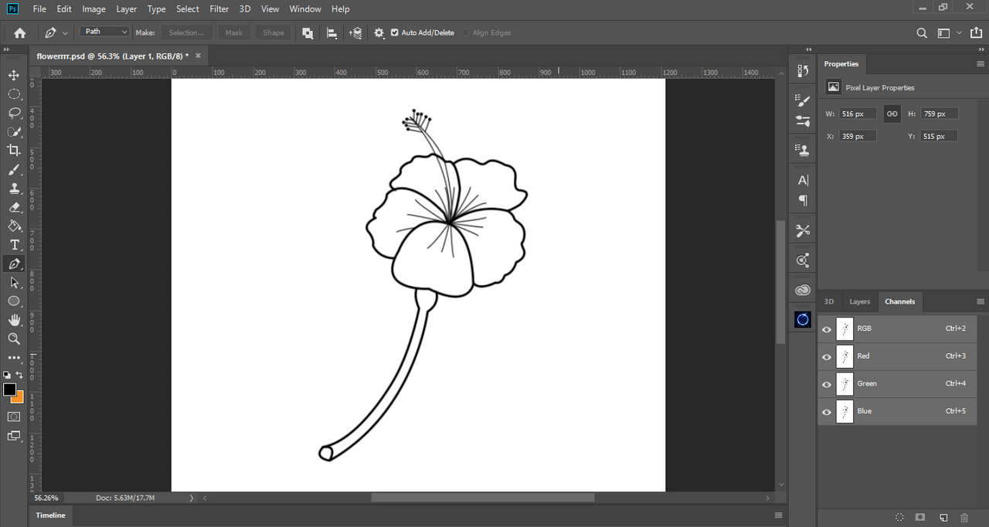The height and width of the screenshot is (527, 989).
Task: Open the Path mode dropdown
Action: pos(104,32)
